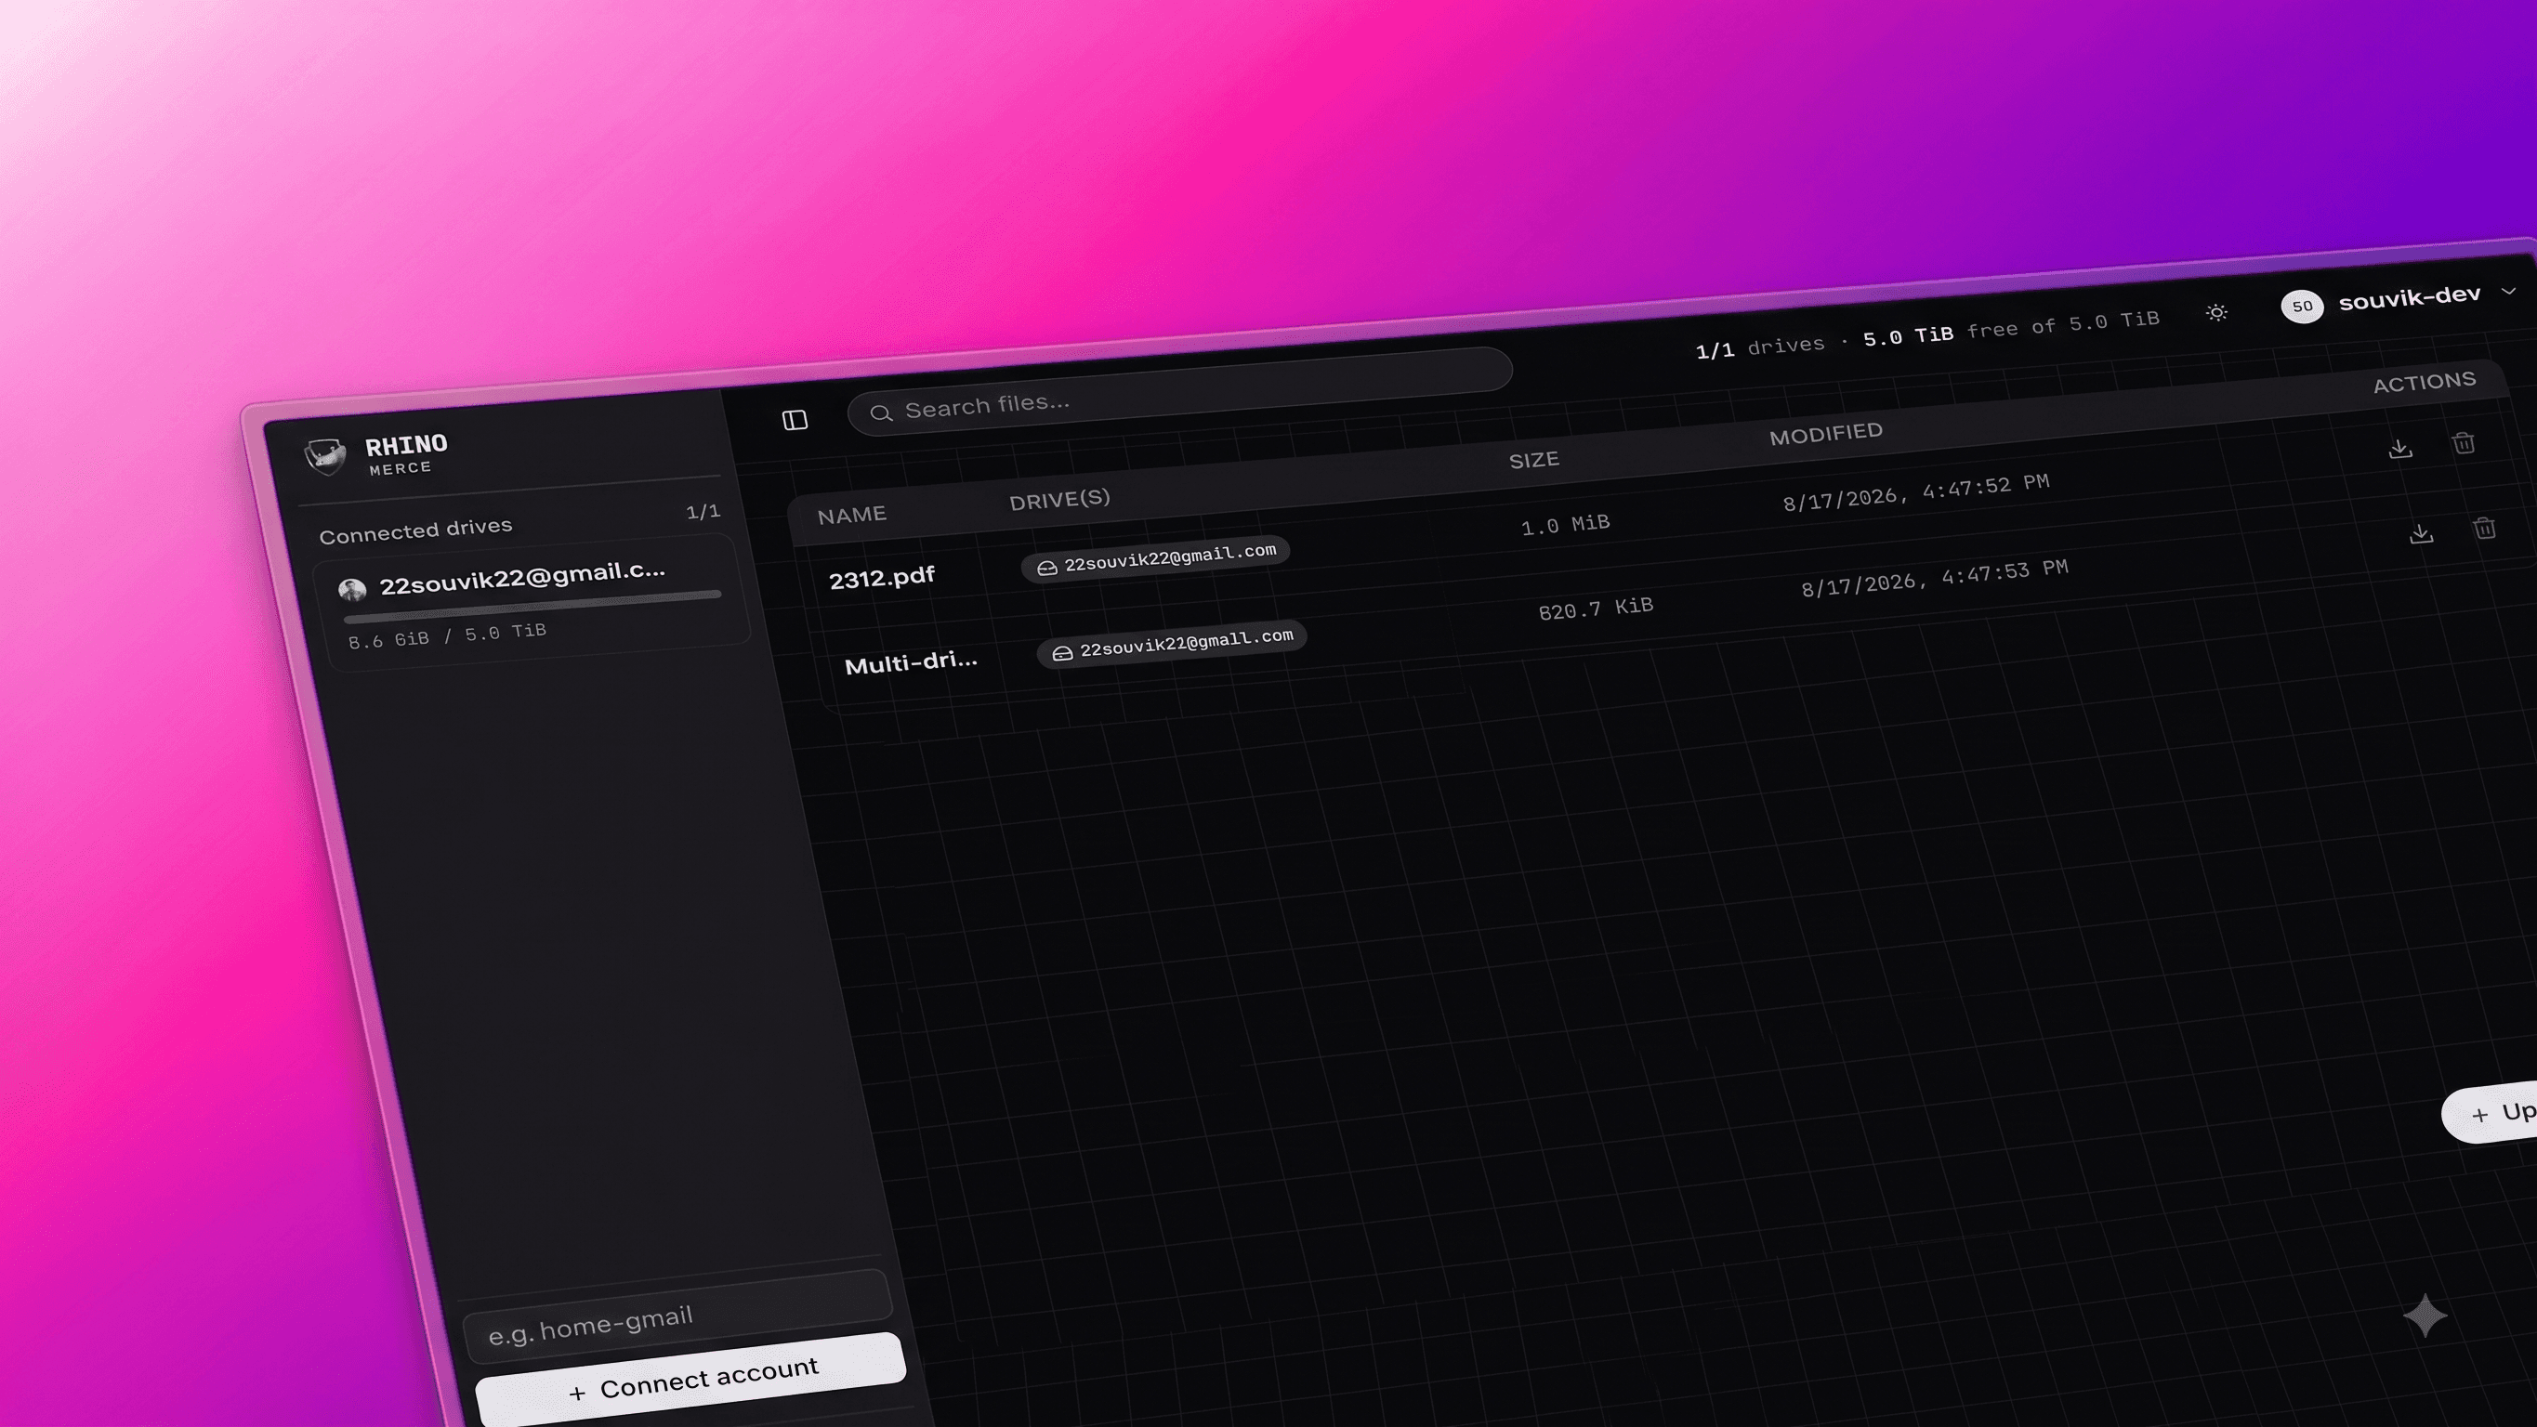Click the 8.6 GiB / 5.0 TiB usage text

(447, 635)
